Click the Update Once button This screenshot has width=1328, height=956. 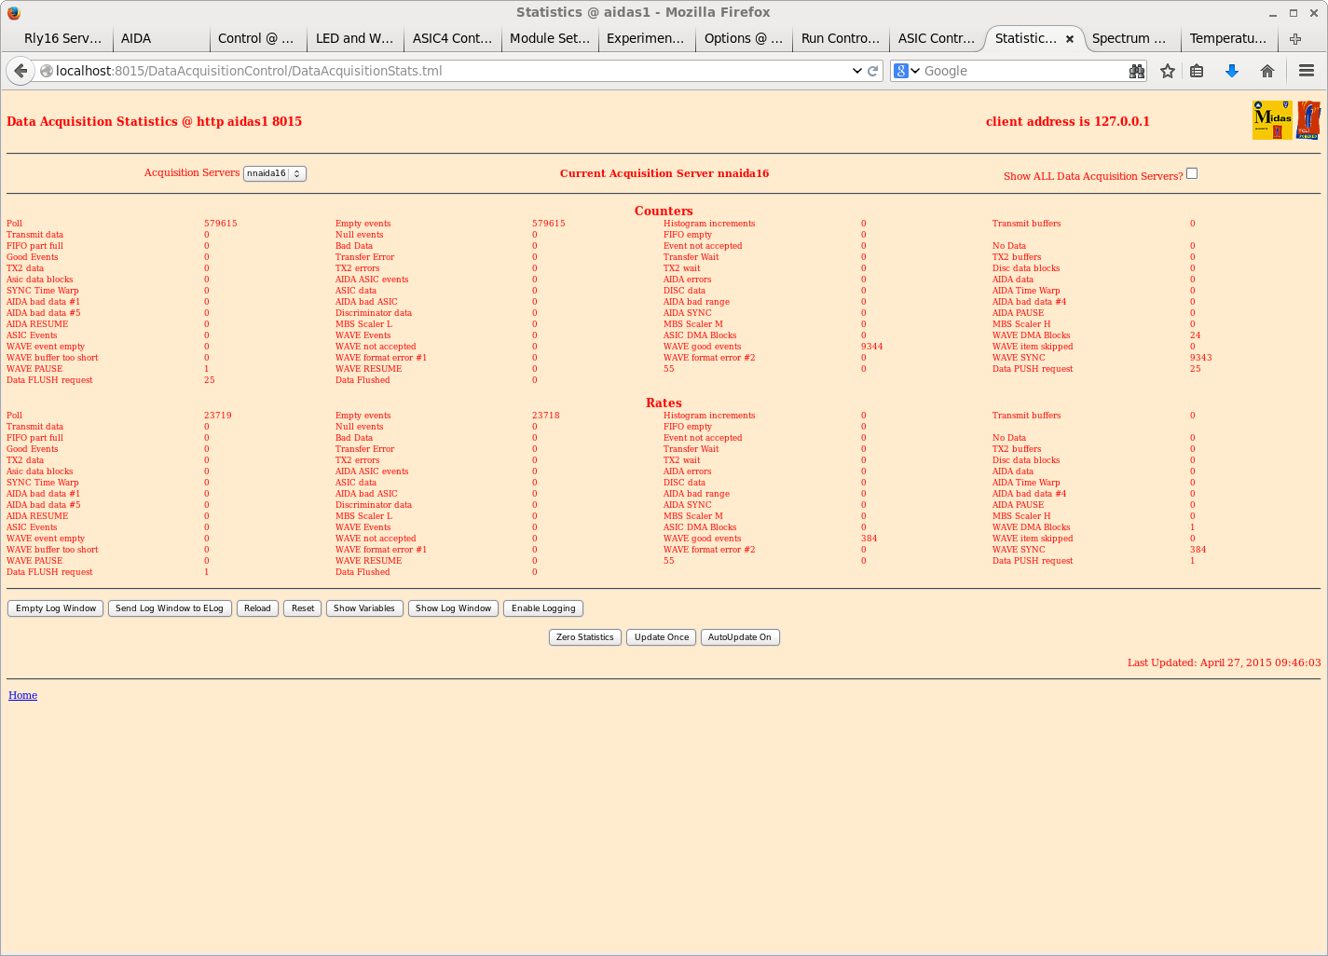662,637
